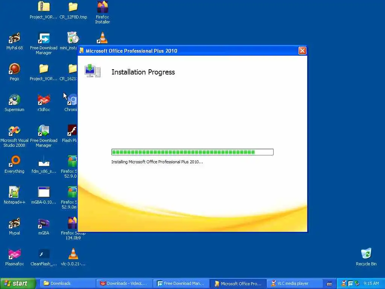The width and height of the screenshot is (385, 289).
Task: Click the green installation progress bar
Action: coord(192,152)
